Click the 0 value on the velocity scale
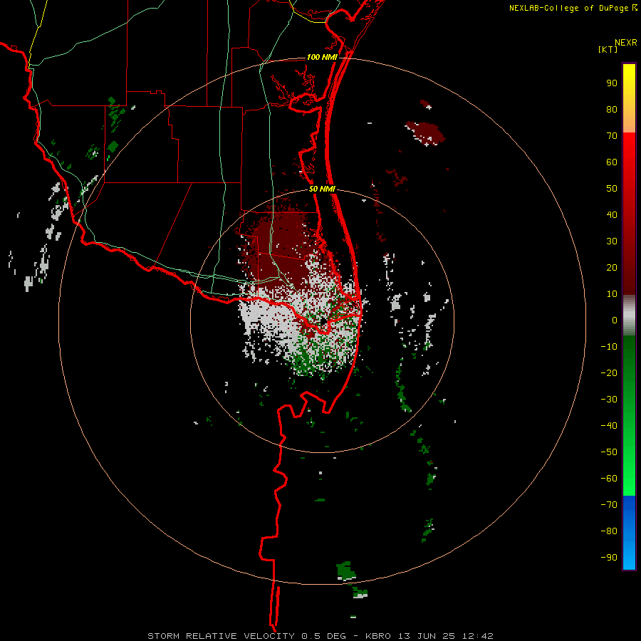The width and height of the screenshot is (641, 641). 615,320
